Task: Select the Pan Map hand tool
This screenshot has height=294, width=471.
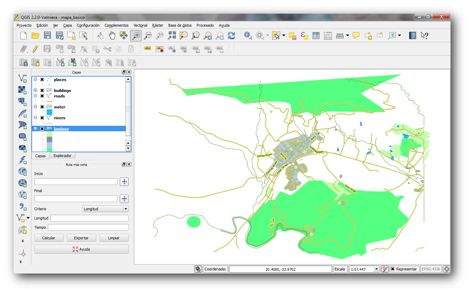Action: click(112, 35)
